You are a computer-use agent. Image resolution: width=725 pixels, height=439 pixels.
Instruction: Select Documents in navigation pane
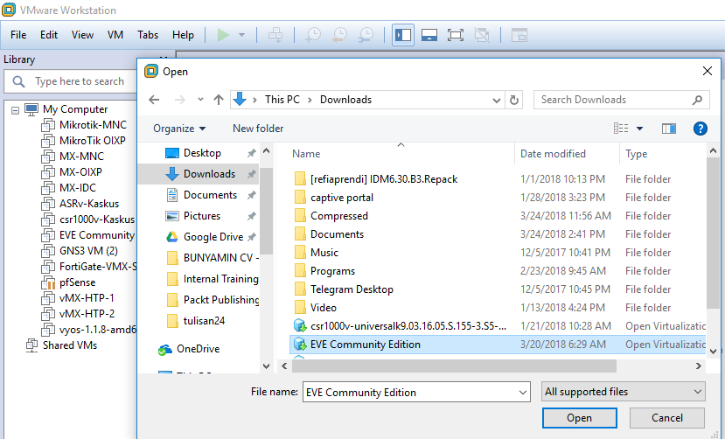pos(210,195)
